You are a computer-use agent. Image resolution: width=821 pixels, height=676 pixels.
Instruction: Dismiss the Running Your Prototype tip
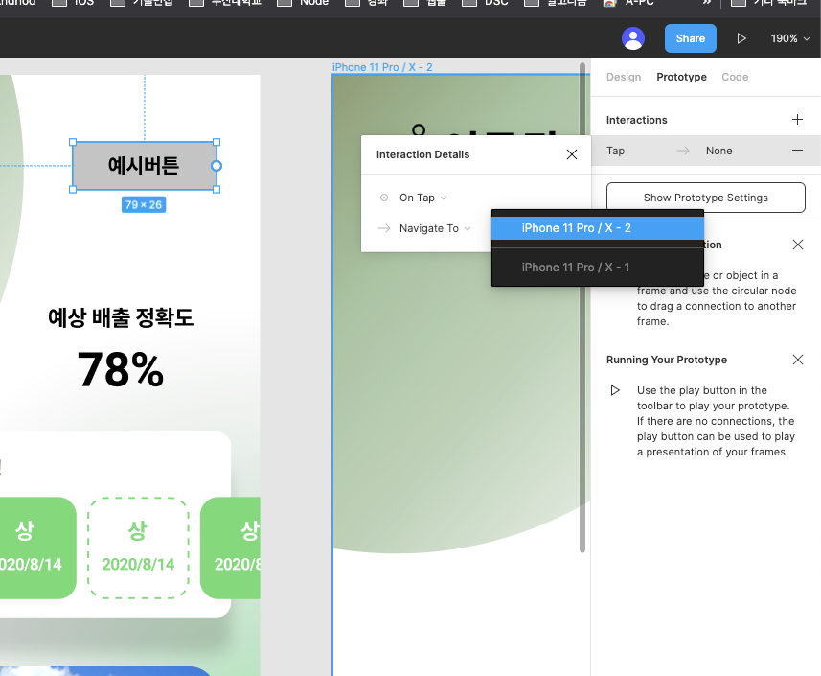[x=797, y=360]
